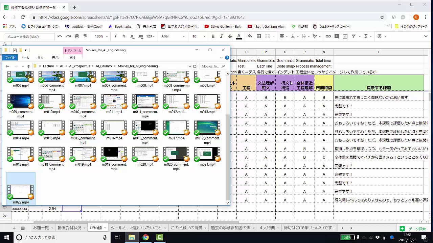Click the print icon
This screenshot has height=243, width=433.
click(77, 36)
